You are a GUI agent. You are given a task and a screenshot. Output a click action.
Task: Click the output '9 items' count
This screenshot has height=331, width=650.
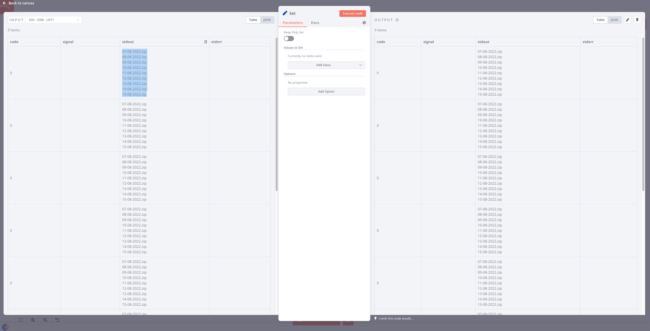point(381,30)
